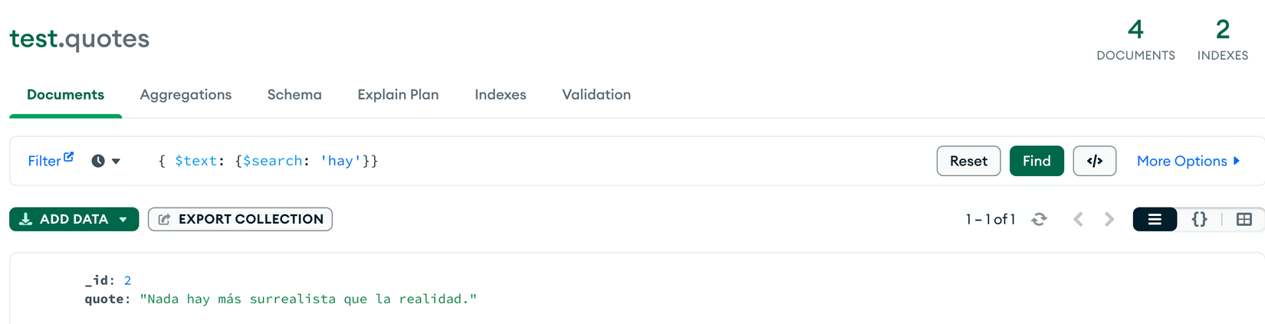Click into the filter query input
Screen dimensions: 1265x324
pos(613,161)
